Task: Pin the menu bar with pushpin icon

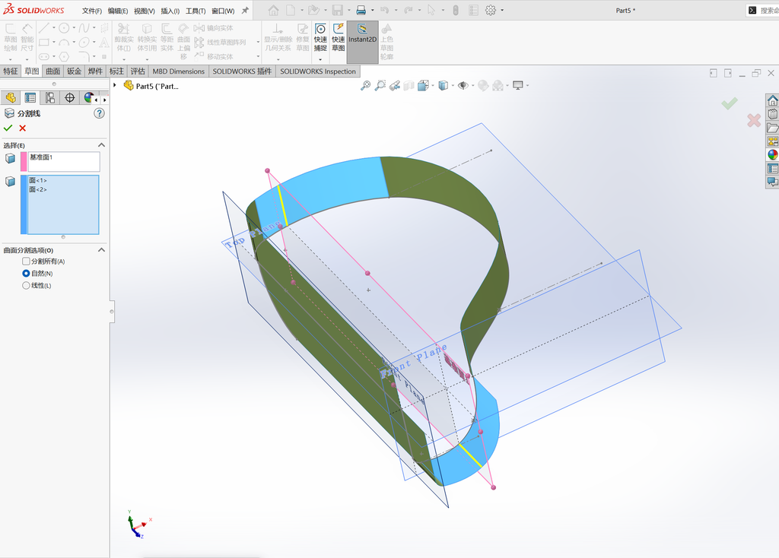Action: tap(245, 10)
